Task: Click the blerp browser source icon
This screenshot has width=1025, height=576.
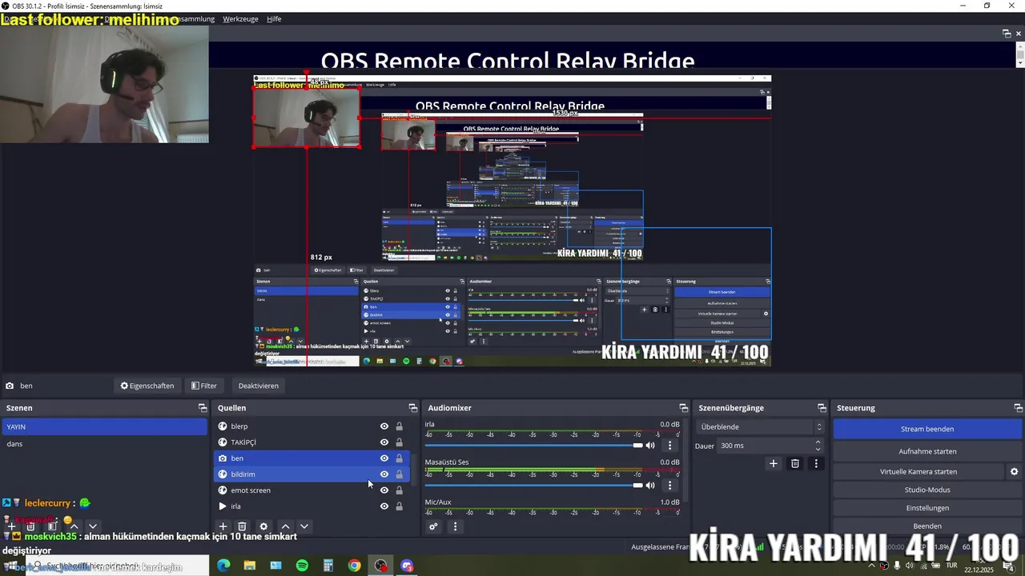Action: [x=223, y=426]
